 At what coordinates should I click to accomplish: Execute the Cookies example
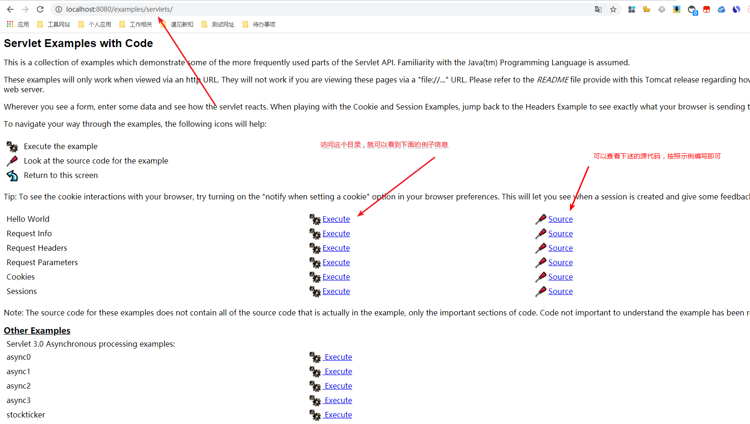336,277
